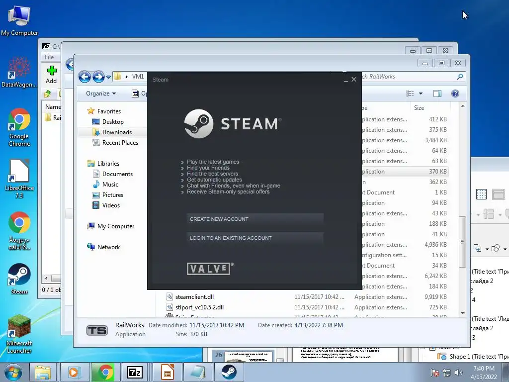Click the Steam logo in the dialog
Image resolution: width=509 pixels, height=382 pixels.
[x=233, y=124]
